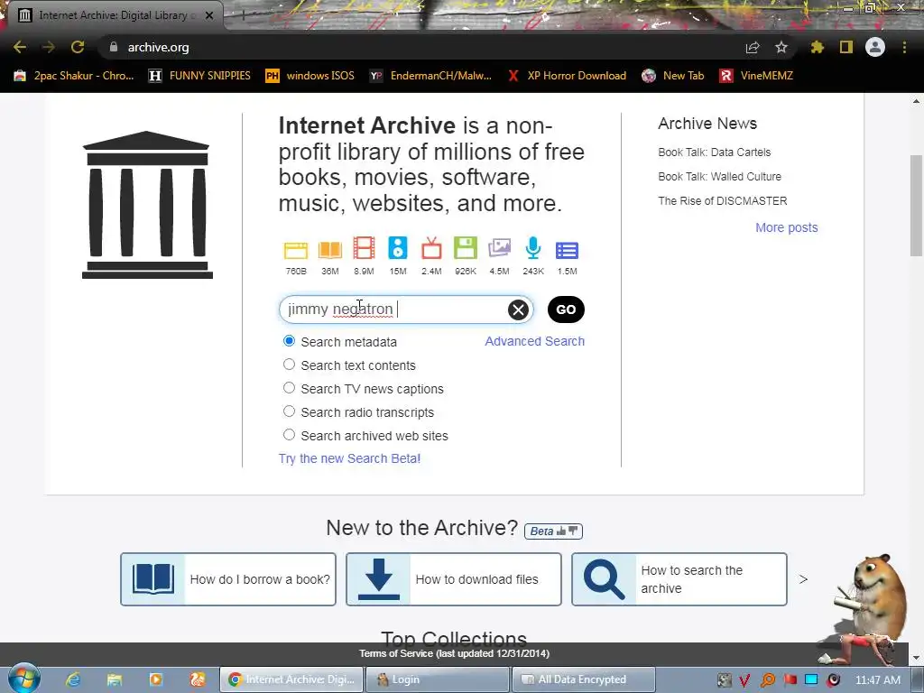Show next help cards with the > arrow
This screenshot has height=693, width=924.
[x=803, y=579]
